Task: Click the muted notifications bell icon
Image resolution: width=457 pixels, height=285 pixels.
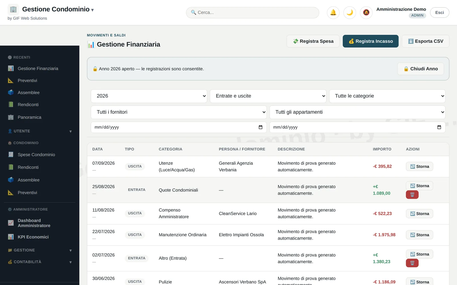Action: pos(366,13)
